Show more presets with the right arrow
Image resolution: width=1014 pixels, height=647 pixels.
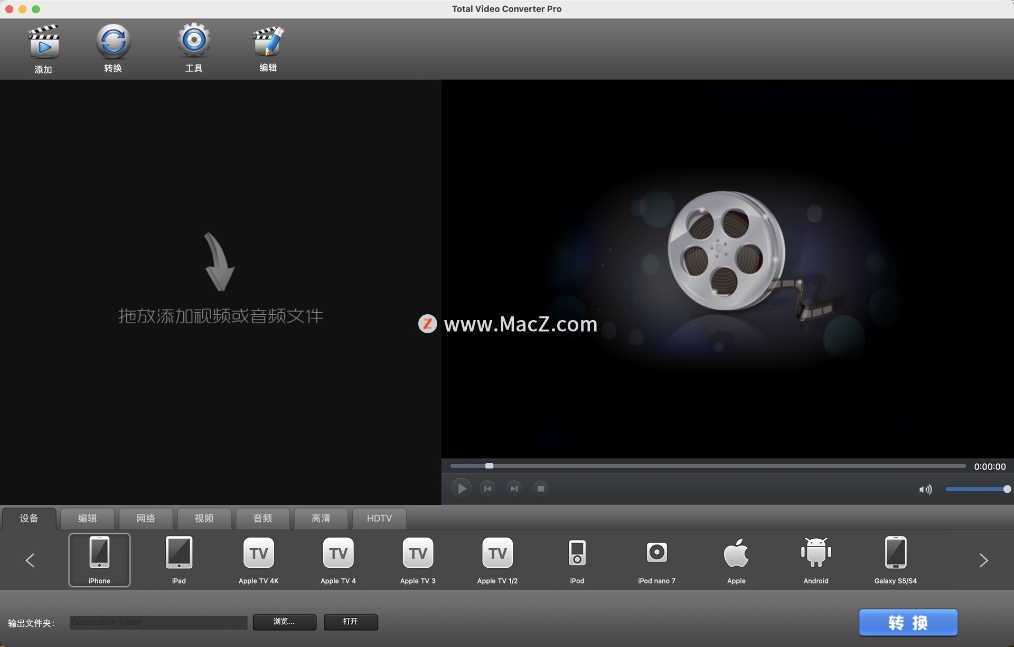point(983,560)
